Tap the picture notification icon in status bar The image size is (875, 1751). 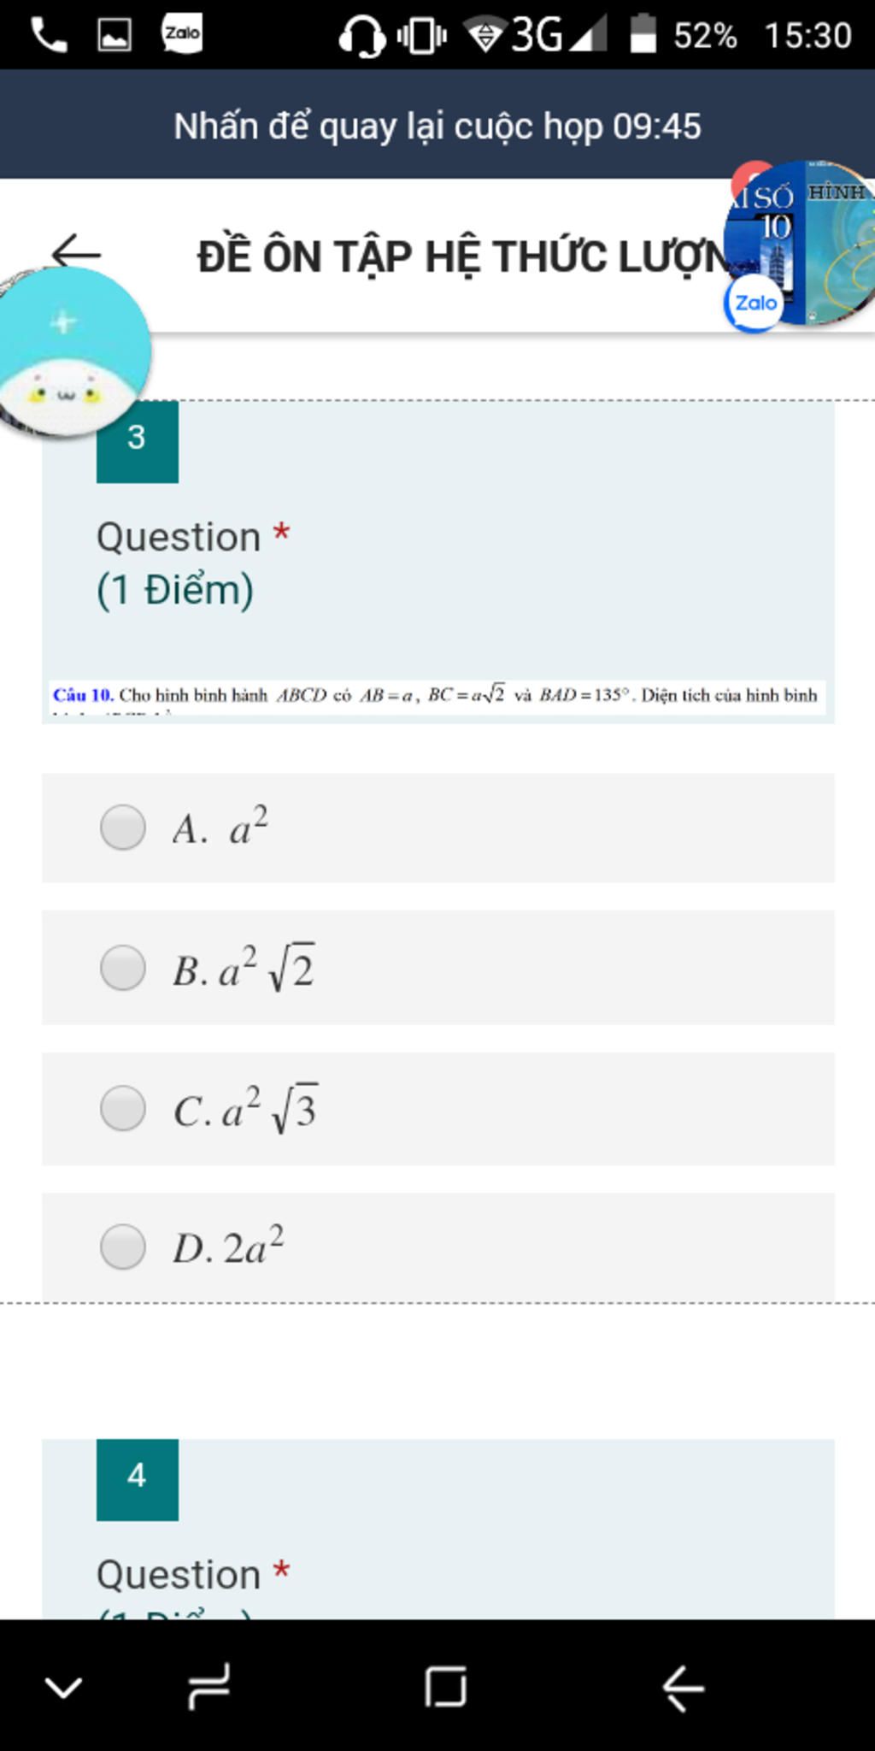115,35
